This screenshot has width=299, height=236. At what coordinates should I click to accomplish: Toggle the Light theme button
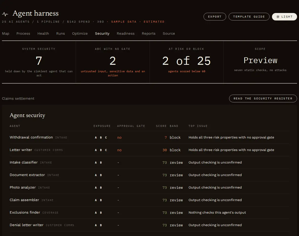(x=284, y=17)
